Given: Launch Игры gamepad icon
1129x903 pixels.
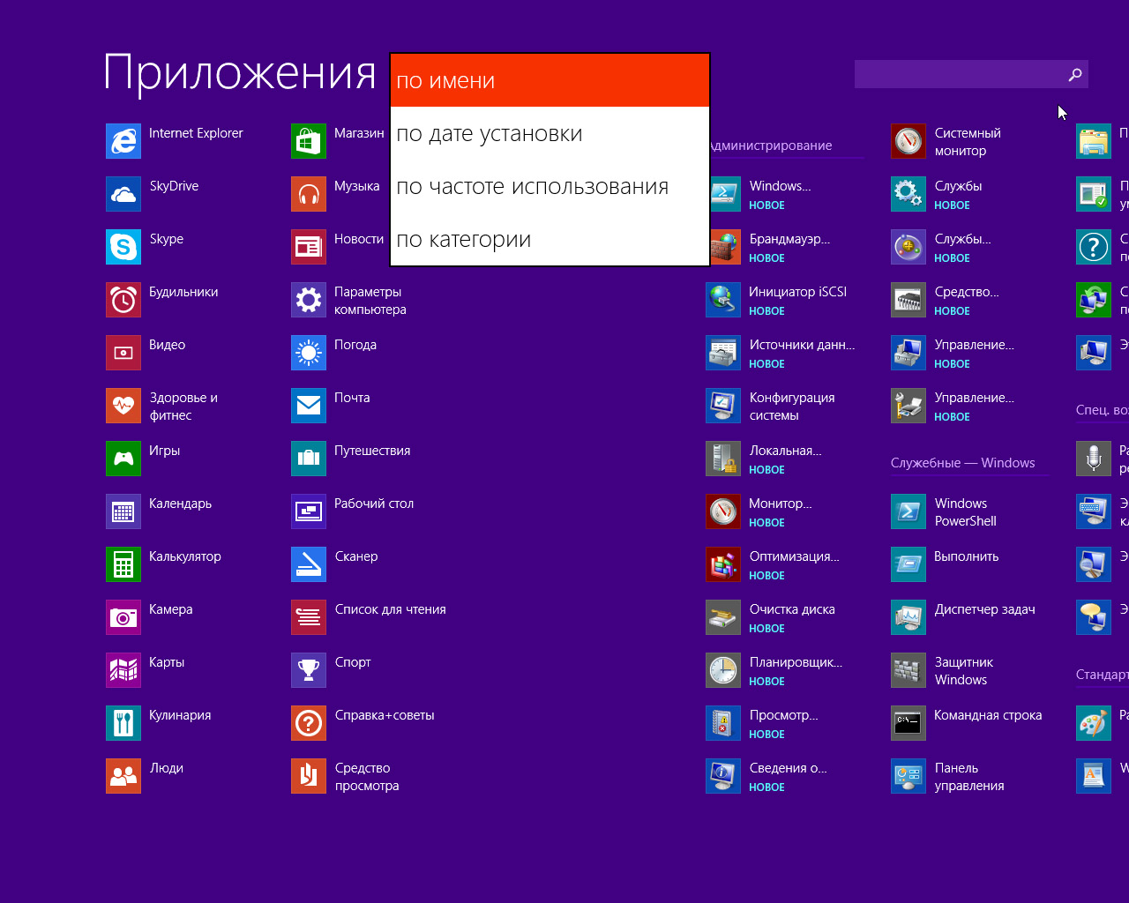Looking at the screenshot, I should point(123,459).
